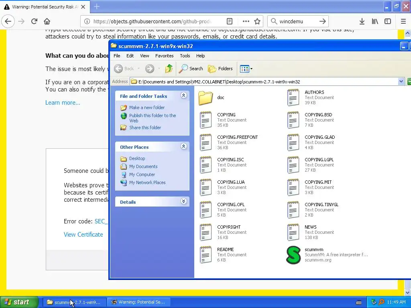This screenshot has width=411, height=308.
Task: Select the COPYING.OFL file icon
Action: [205, 210]
